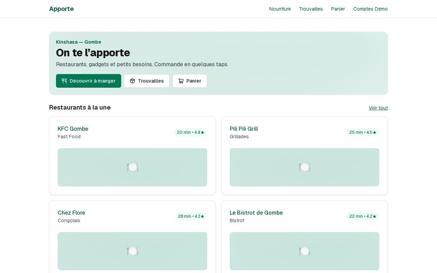This screenshot has height=273, width=437.
Task: Open the Pili Pili Grill restaurant title
Action: [x=244, y=129]
